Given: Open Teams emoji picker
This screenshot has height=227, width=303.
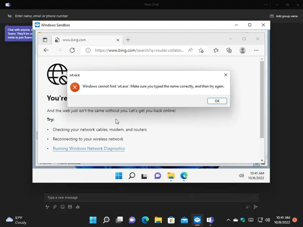Looking at the screenshot, I should point(63,207).
